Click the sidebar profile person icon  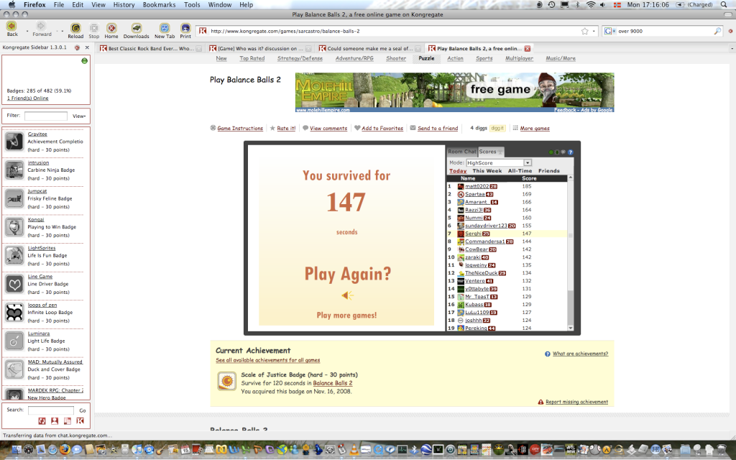click(55, 421)
